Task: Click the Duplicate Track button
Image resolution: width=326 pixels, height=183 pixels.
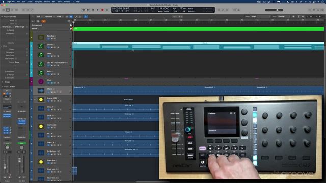Action: tap(38, 21)
